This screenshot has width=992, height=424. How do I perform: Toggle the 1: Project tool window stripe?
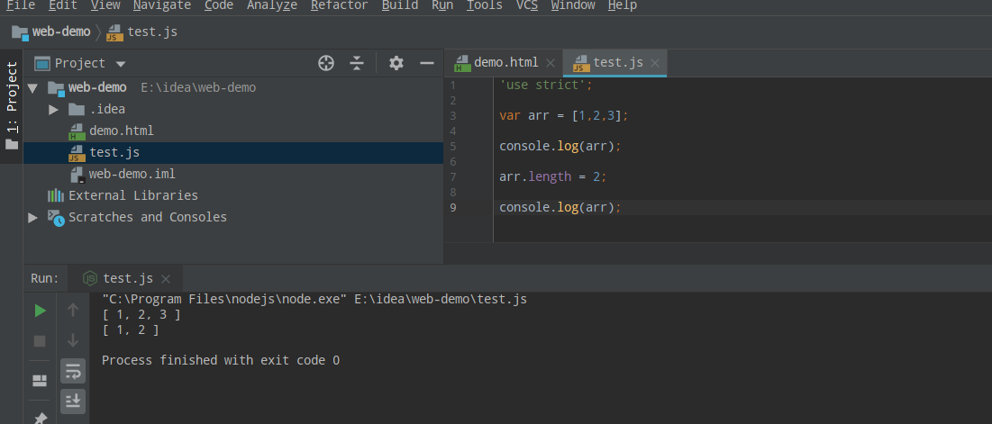[x=12, y=106]
